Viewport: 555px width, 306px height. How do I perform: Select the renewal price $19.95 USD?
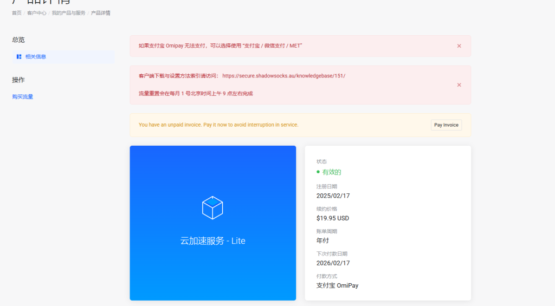click(333, 218)
